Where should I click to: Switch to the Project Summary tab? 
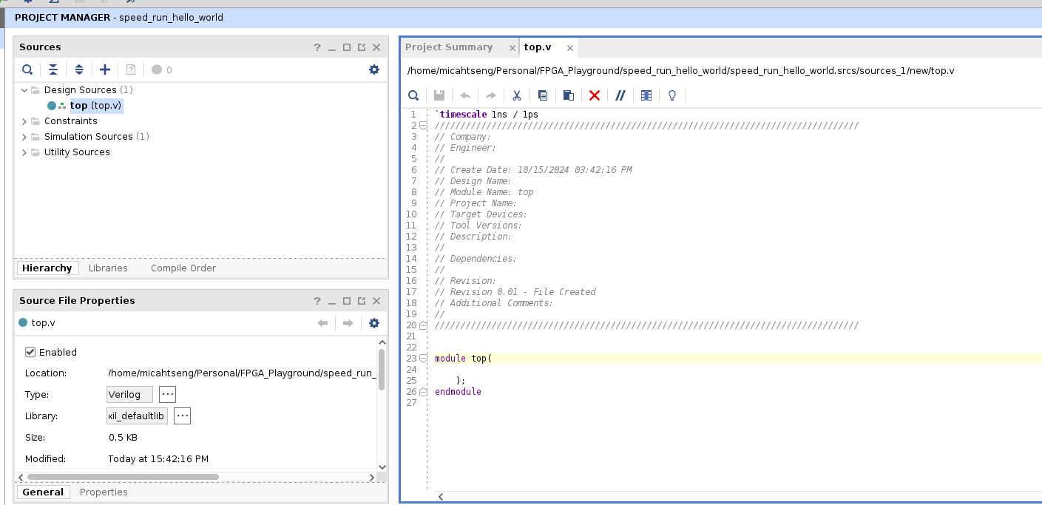click(x=449, y=47)
